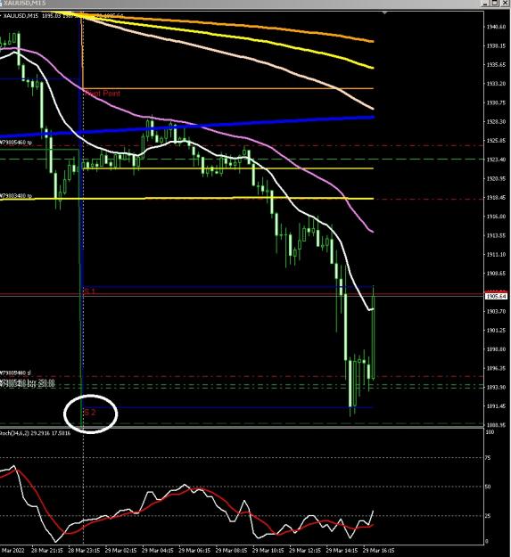Screen dimensions: 511x557
Task: Click the Stoch(34,6,2) indicator label
Action: point(35,433)
